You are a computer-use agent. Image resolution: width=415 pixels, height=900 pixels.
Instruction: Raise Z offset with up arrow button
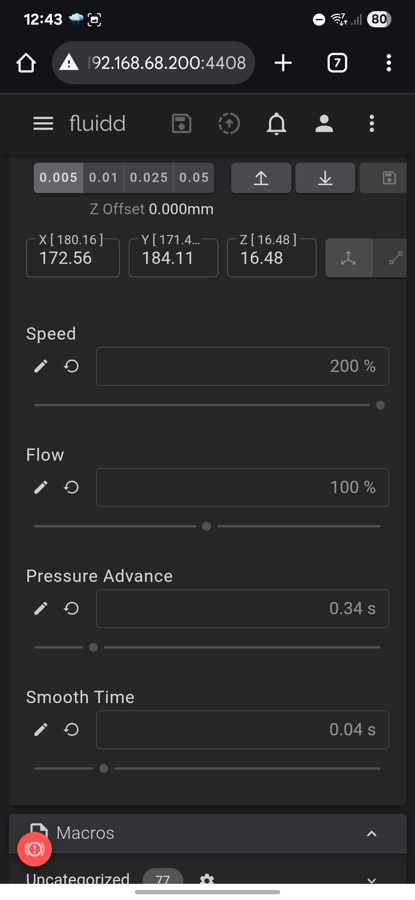point(261,178)
